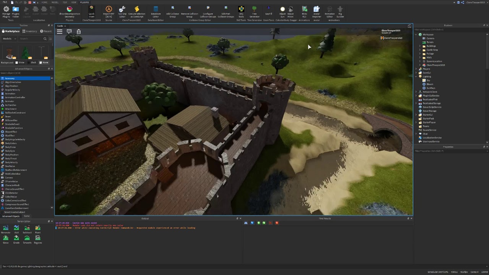The height and width of the screenshot is (275, 489).
Task: Expand the Castle Keep folder
Action: tap(420, 50)
